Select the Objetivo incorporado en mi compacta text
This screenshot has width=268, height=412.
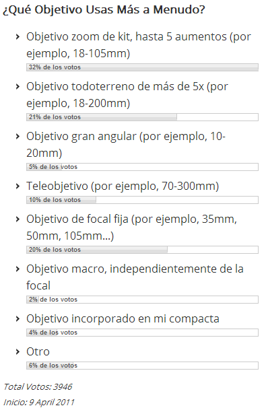click(123, 318)
